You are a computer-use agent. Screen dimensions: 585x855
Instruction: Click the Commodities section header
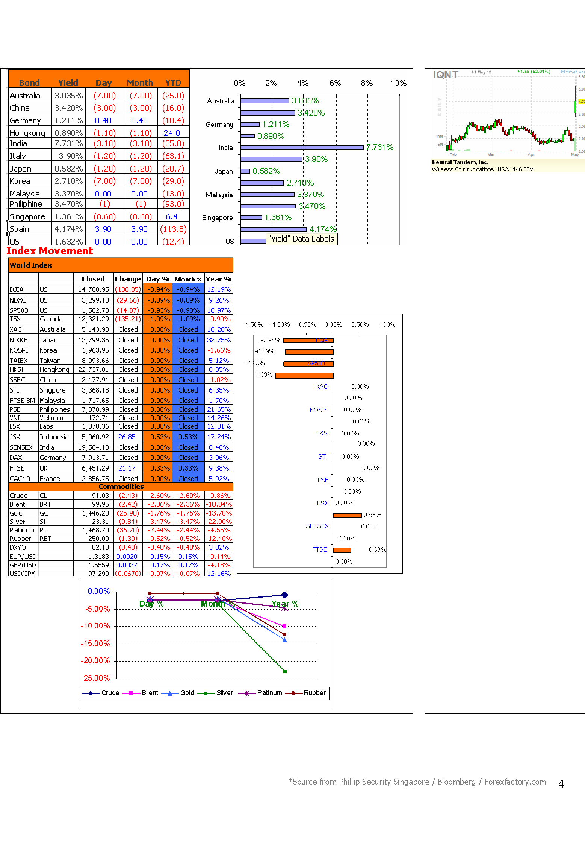coord(121,487)
